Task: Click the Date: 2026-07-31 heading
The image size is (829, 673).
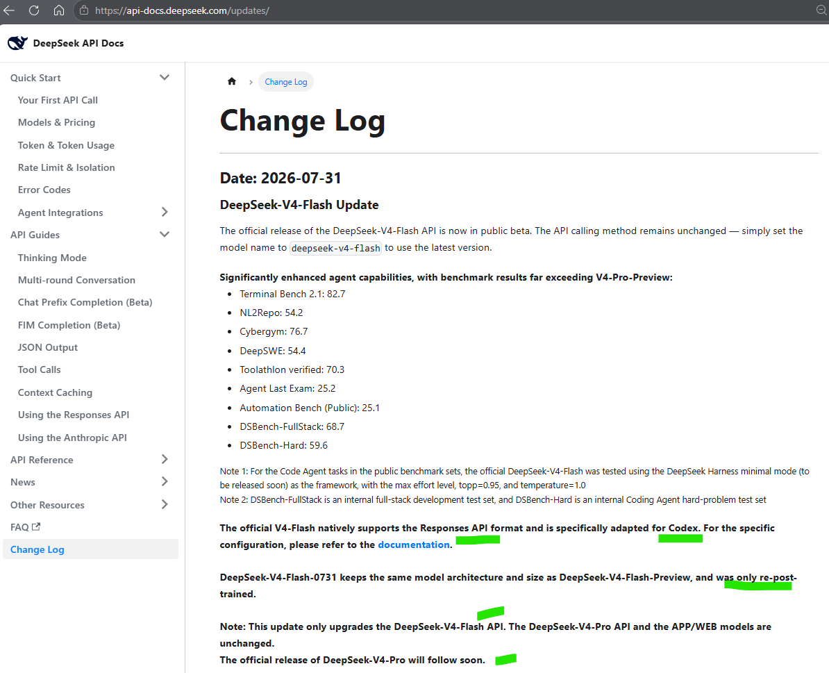Action: pyautogui.click(x=280, y=178)
